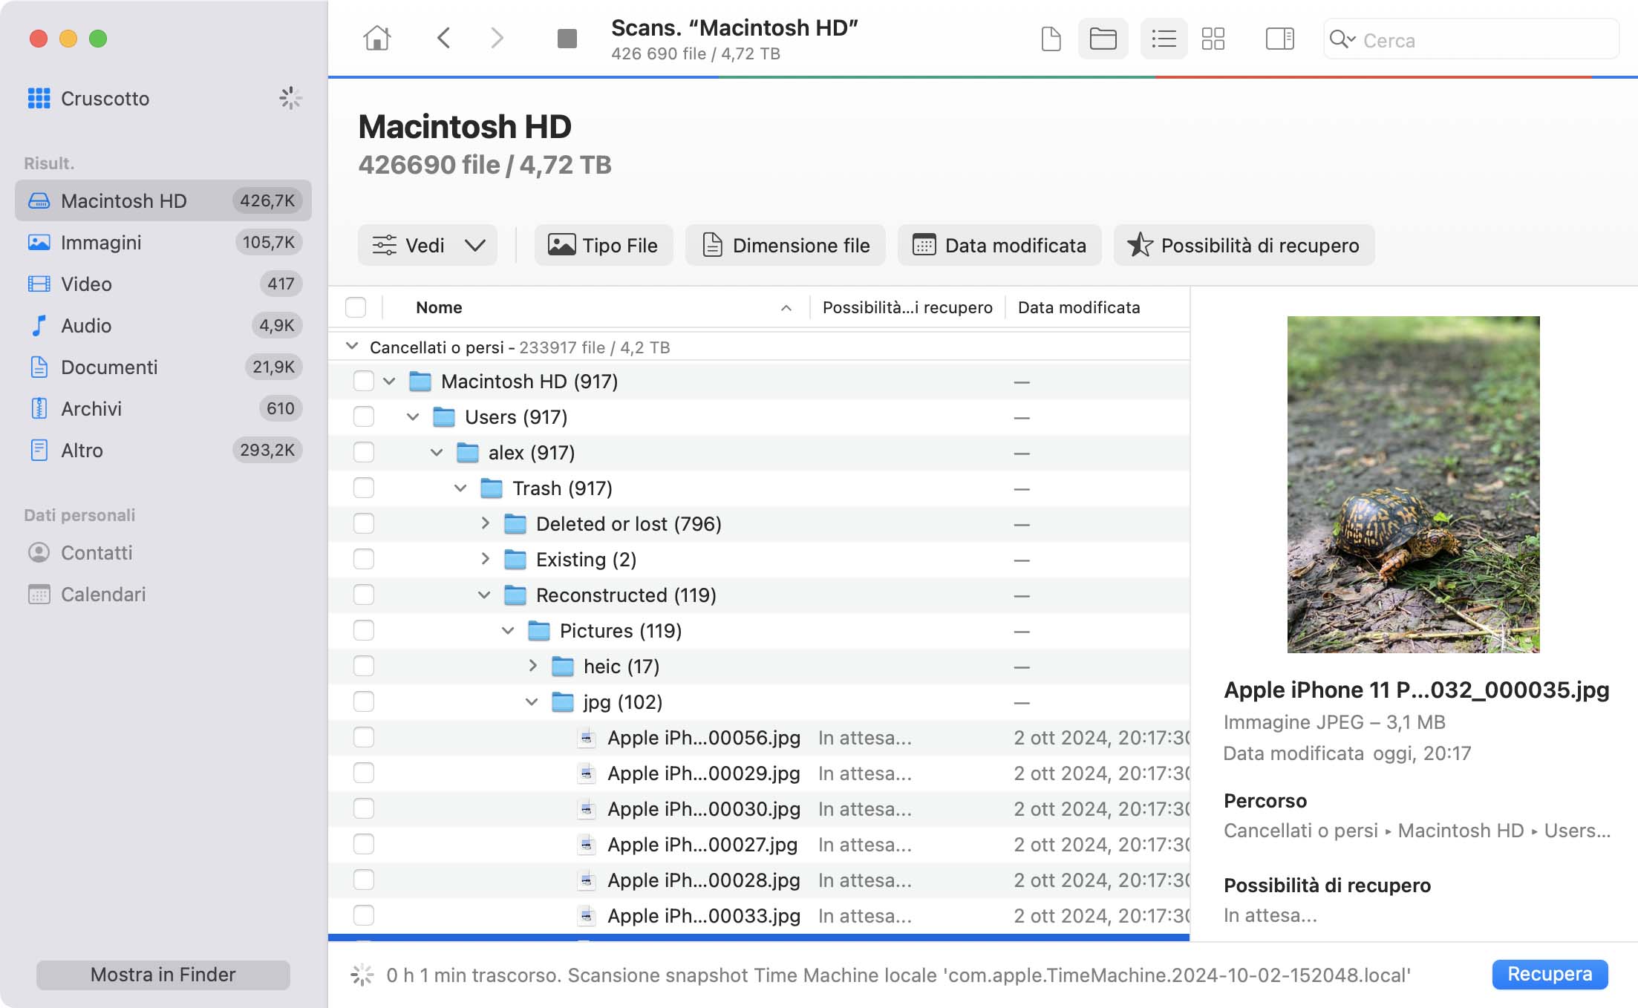
Task: Open the Immagini category
Action: click(163, 242)
